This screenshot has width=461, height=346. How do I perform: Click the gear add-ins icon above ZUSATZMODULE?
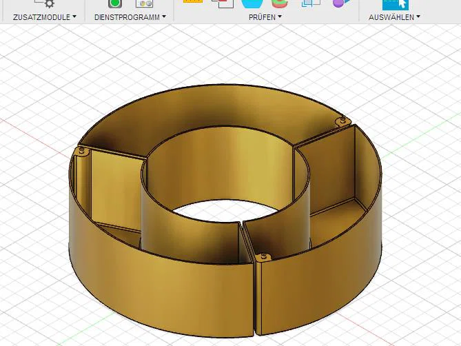click(x=45, y=3)
